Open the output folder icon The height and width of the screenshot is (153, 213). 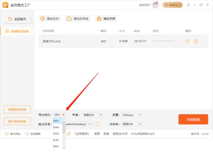(x=98, y=124)
